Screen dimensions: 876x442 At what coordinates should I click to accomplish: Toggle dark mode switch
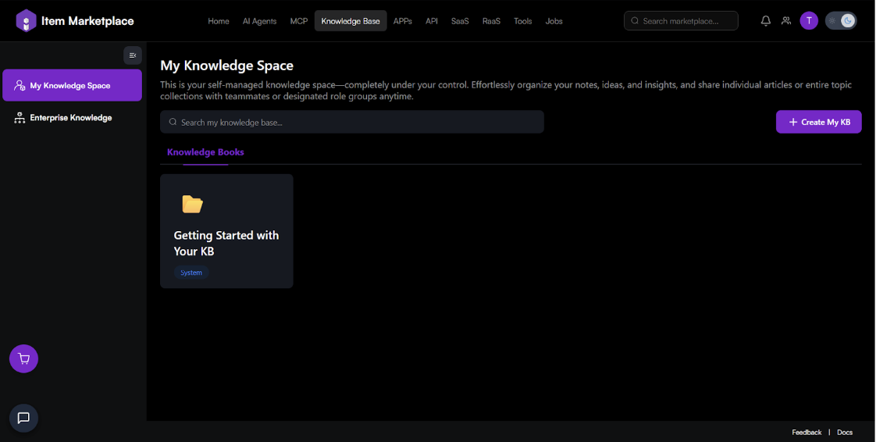tap(841, 21)
